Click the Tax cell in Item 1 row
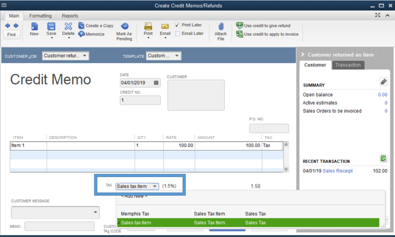Image resolution: width=395 pixels, height=237 pixels. [x=272, y=146]
